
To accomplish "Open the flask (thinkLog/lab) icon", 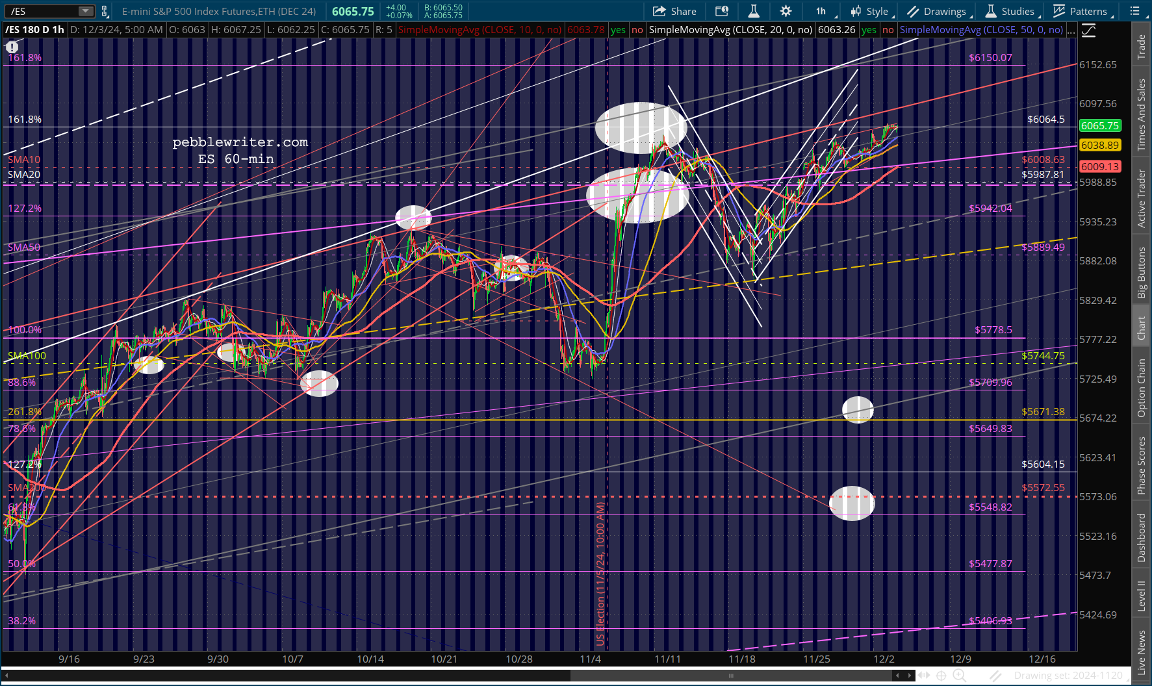I will point(754,11).
